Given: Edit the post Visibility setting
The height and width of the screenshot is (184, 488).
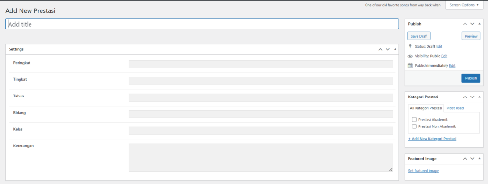Looking at the screenshot, I should tap(444, 56).
